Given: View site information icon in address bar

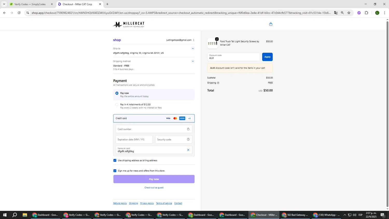Looking at the screenshot, I should tap(28, 13).
